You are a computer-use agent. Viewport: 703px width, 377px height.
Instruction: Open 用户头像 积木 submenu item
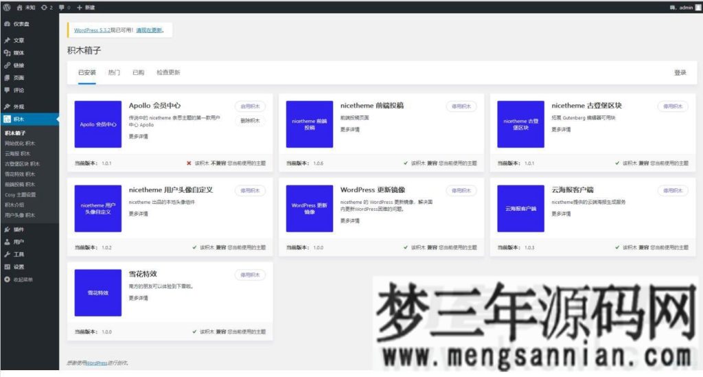pos(20,215)
